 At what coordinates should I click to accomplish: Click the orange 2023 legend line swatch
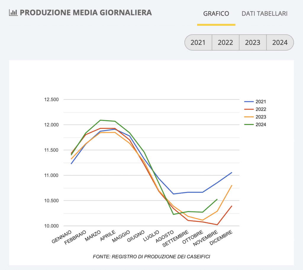point(249,117)
